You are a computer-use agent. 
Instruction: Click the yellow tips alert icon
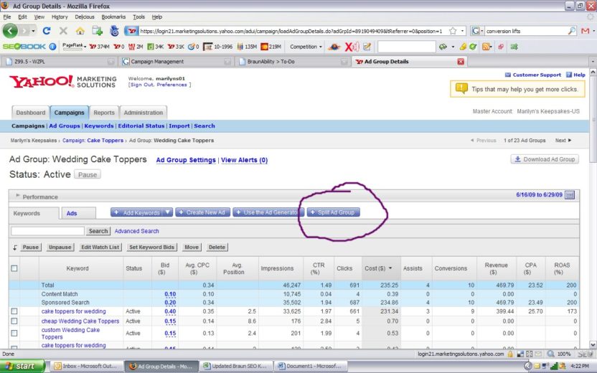pyautogui.click(x=461, y=88)
